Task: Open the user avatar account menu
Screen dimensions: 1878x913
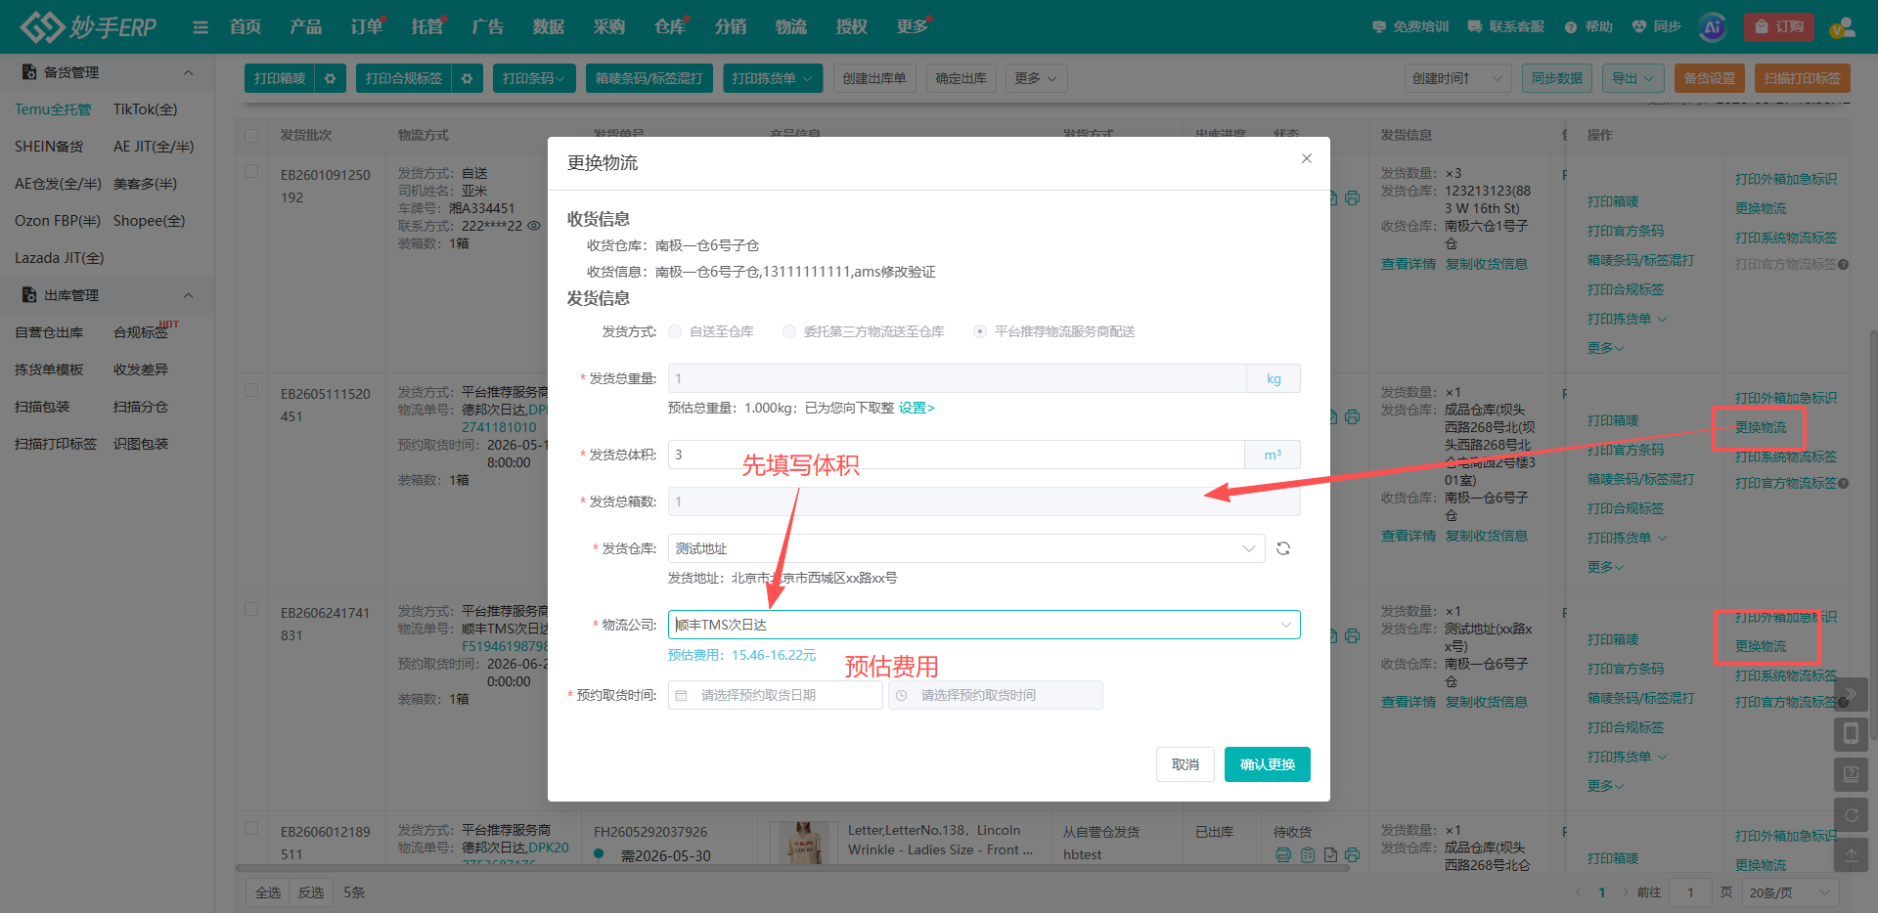Action: pyautogui.click(x=1842, y=27)
